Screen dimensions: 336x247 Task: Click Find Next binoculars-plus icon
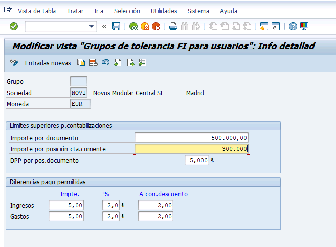196,27
